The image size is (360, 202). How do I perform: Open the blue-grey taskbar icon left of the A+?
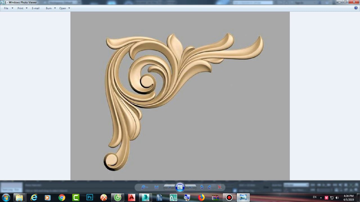(159, 198)
